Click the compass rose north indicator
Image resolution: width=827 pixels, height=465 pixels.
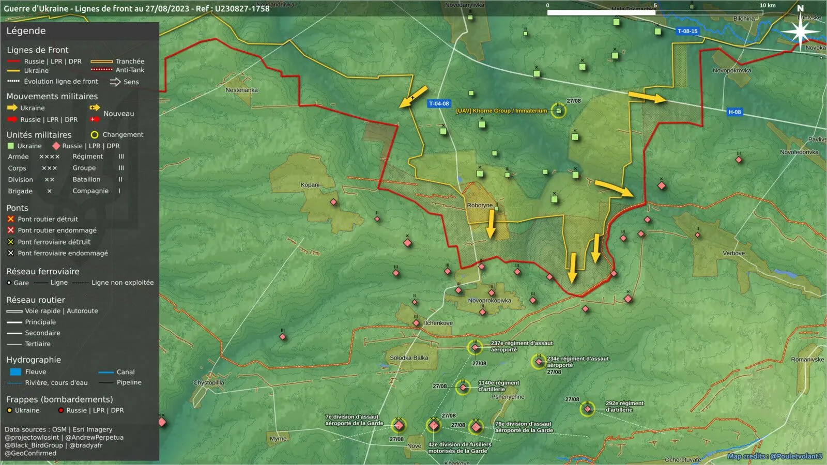800,30
